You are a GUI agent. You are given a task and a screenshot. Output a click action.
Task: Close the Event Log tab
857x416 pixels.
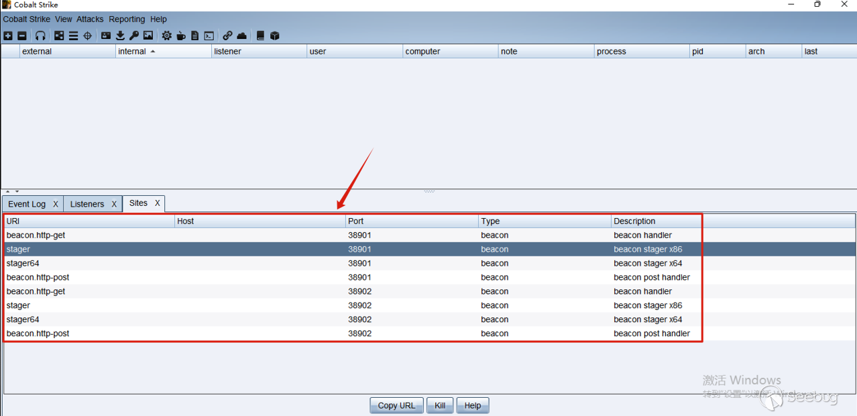click(x=56, y=204)
